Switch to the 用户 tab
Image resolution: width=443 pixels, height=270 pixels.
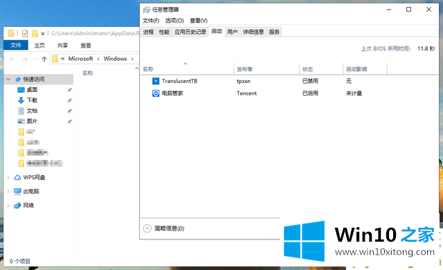[233, 32]
